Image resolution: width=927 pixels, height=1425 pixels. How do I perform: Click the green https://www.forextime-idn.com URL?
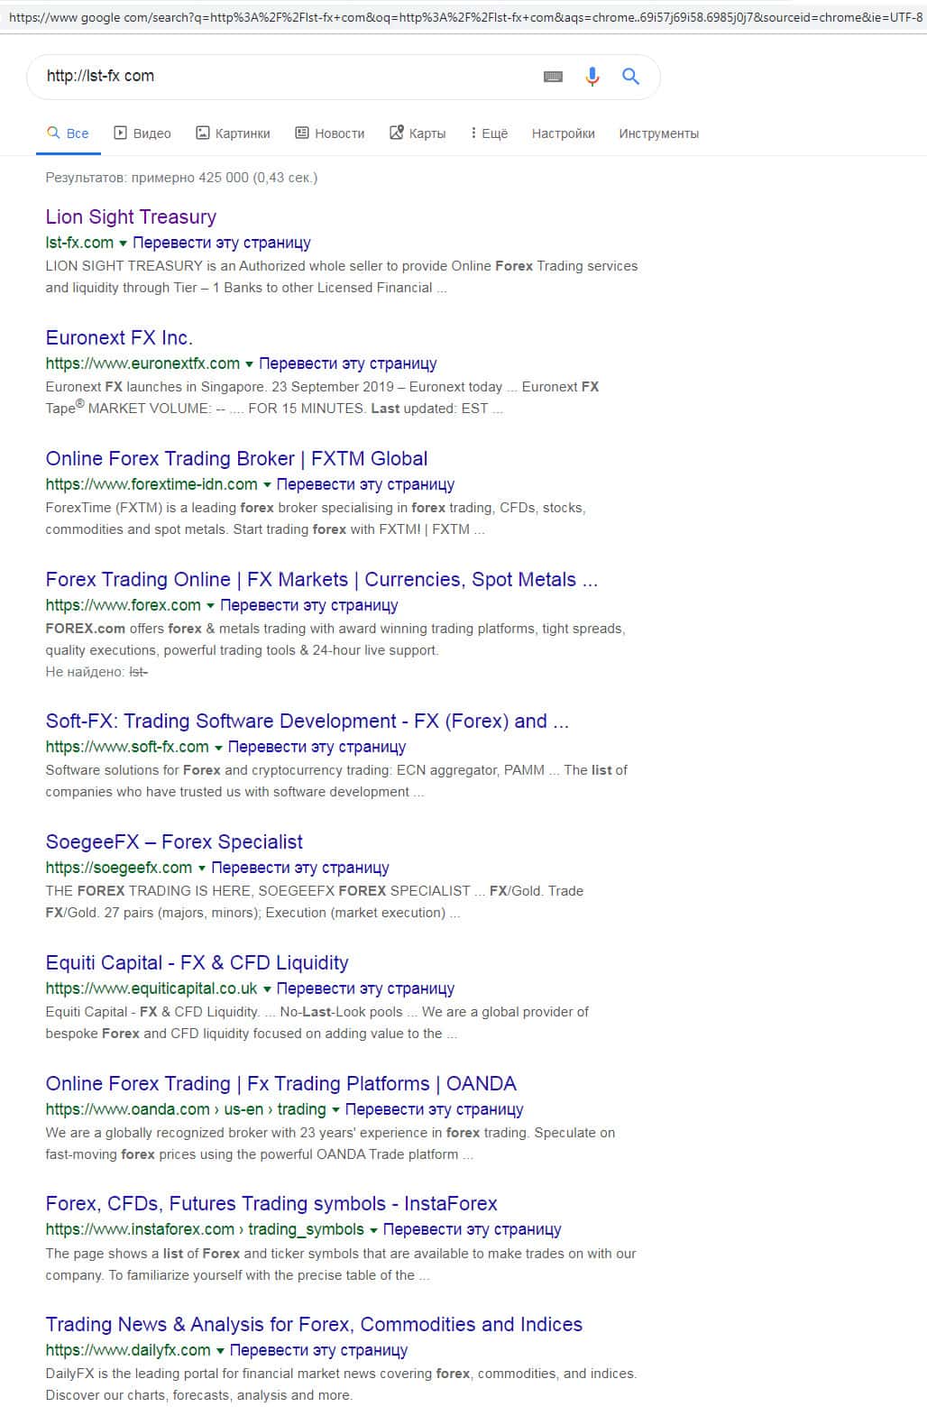151,484
